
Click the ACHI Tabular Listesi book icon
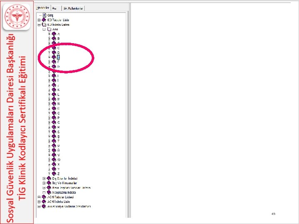tap(44, 197)
